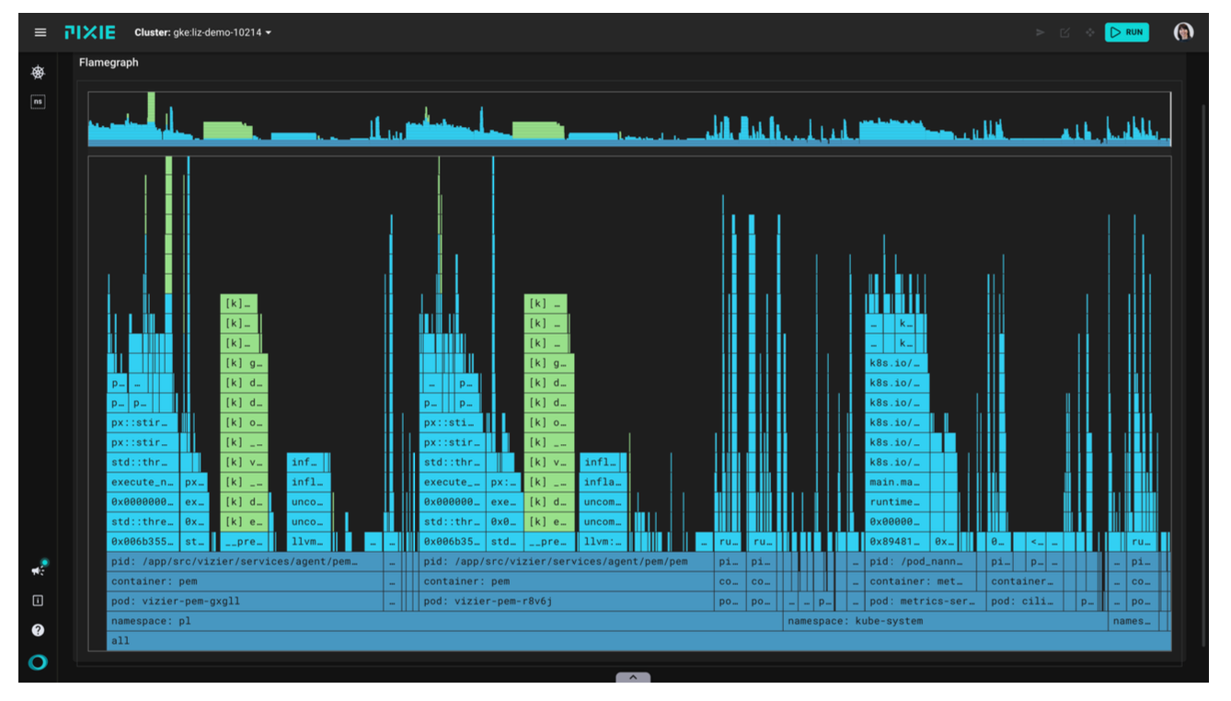Screen dimensions: 1231x701
Task: Select the pid pem/pem bar above vizier-pem-r8v6j
Action: tap(568, 561)
